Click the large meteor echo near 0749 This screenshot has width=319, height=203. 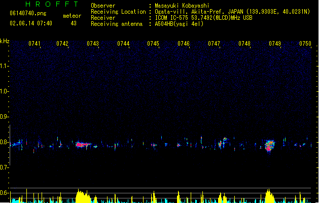pos(270,146)
